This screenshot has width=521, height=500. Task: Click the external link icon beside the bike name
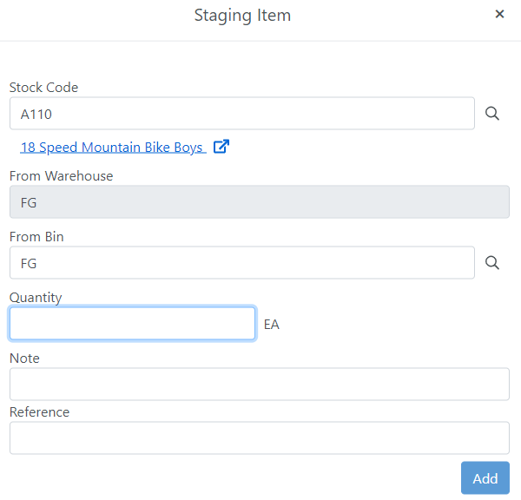pyautogui.click(x=221, y=147)
